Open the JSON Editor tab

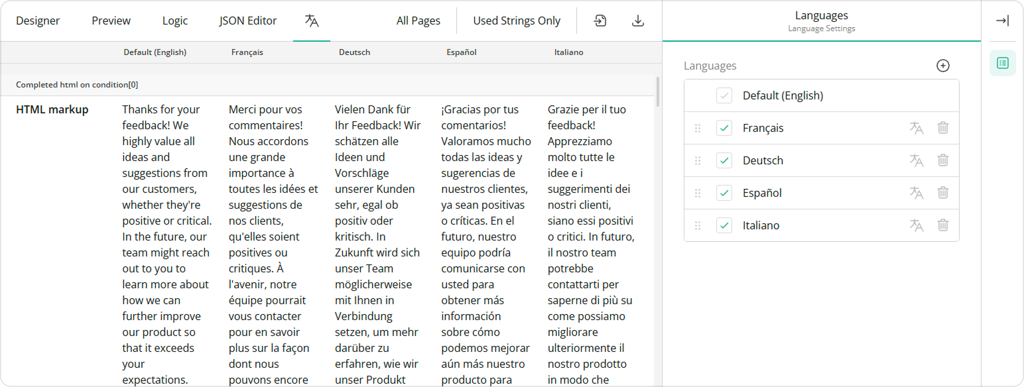coord(247,21)
